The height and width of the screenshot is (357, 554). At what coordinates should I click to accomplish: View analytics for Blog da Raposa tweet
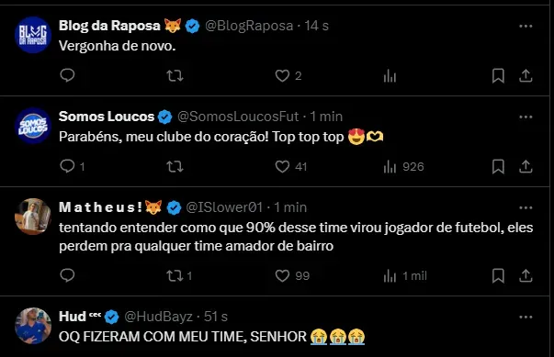[390, 75]
